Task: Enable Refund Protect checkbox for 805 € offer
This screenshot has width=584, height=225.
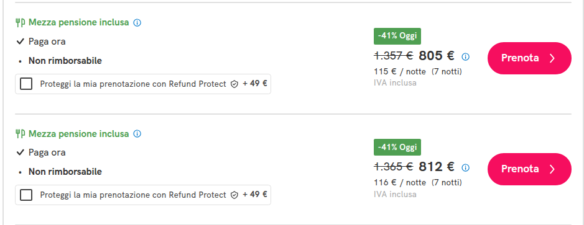Action: click(26, 84)
